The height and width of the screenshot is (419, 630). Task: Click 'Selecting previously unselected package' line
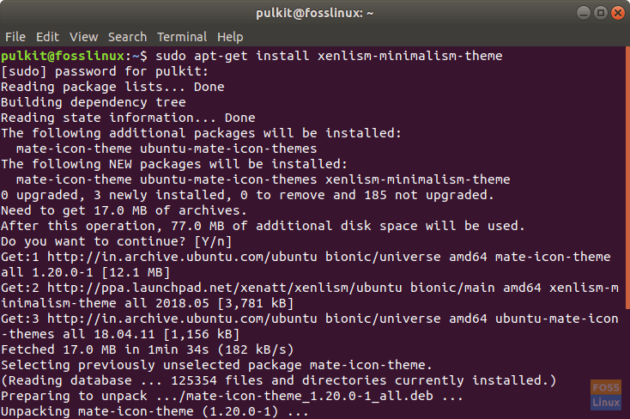tap(216, 365)
